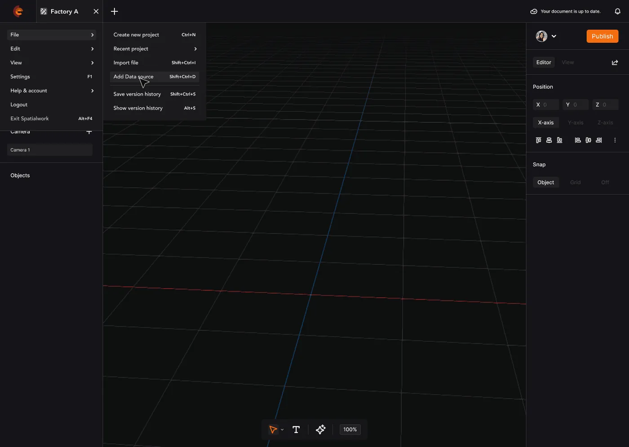
Task: Click the align right icon
Action: [x=599, y=140]
